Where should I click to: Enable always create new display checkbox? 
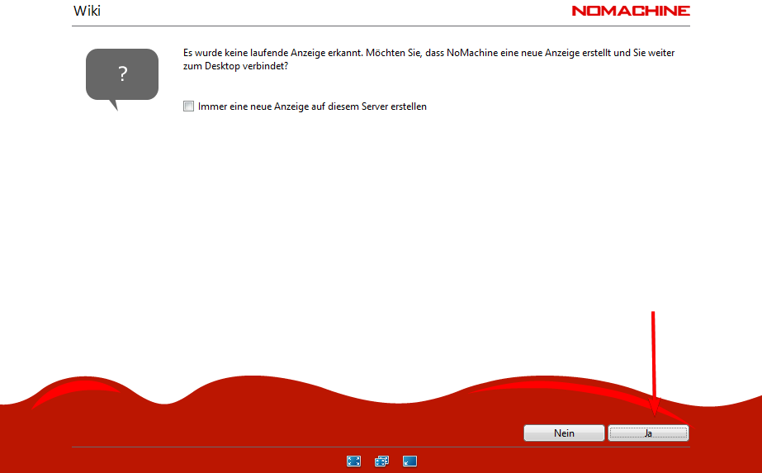click(x=189, y=106)
